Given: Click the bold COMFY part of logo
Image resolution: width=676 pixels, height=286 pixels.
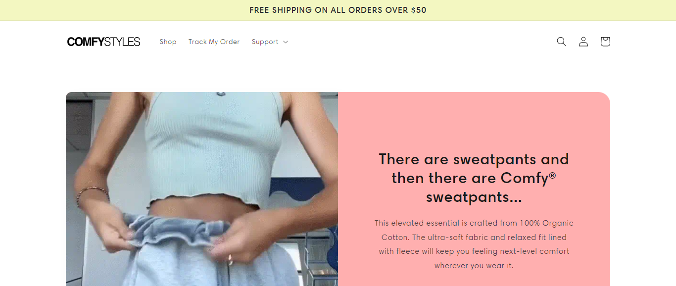Looking at the screenshot, I should 86,42.
